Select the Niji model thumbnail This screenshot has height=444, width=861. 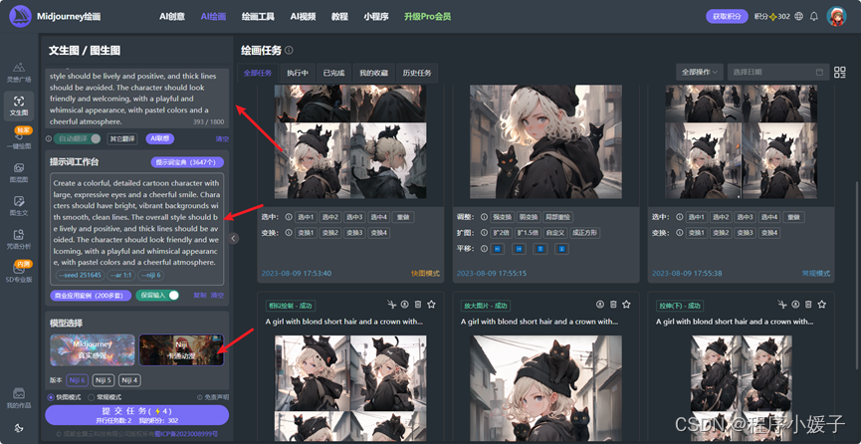point(181,349)
